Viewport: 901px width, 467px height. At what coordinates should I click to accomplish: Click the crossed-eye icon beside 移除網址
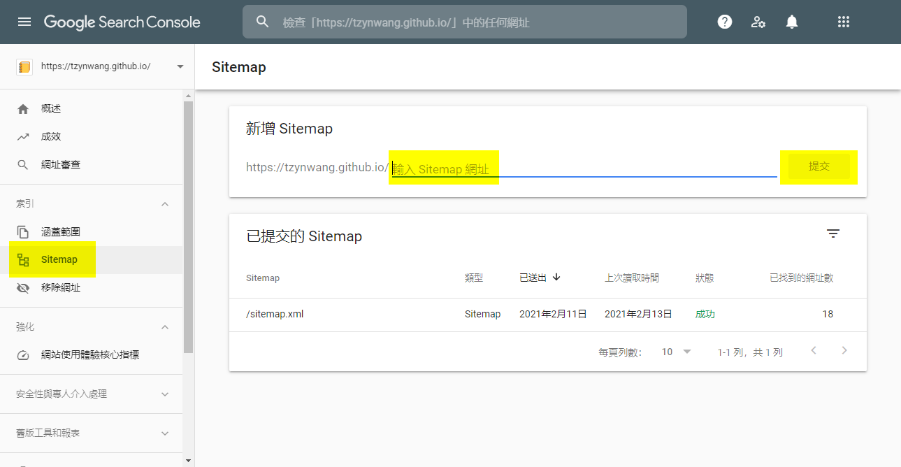tap(23, 288)
